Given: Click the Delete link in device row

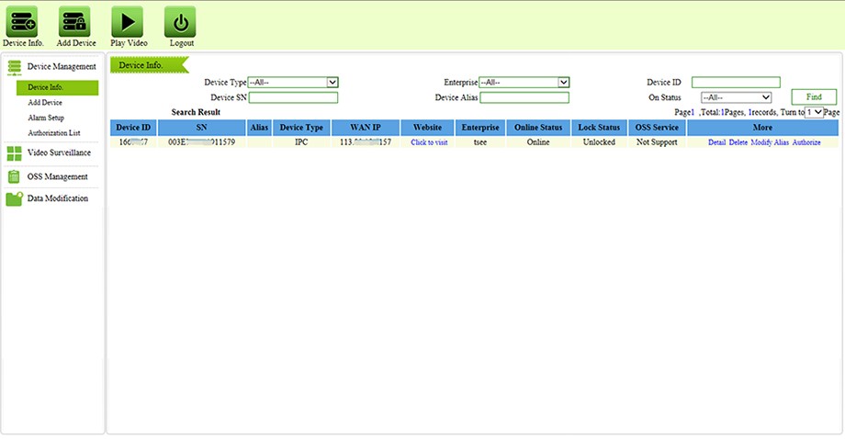Looking at the screenshot, I should pyautogui.click(x=738, y=142).
